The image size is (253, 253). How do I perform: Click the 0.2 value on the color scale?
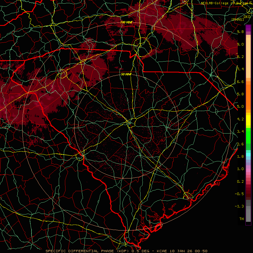point(240,182)
